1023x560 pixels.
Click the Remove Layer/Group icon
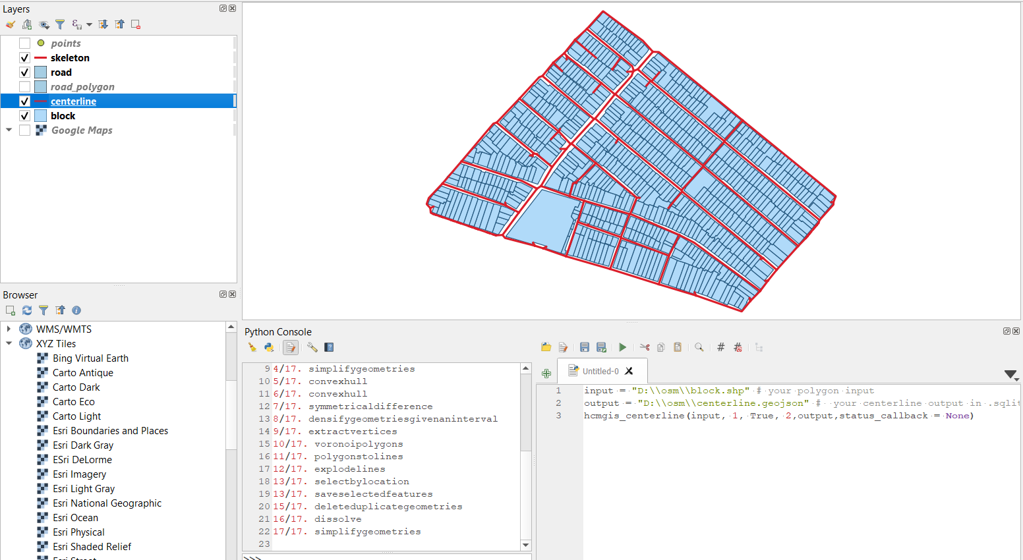click(x=136, y=24)
